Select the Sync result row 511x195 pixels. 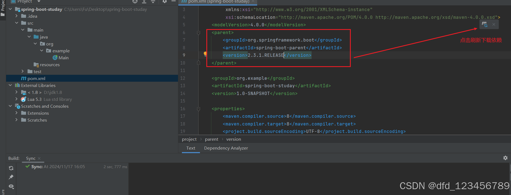(72, 167)
